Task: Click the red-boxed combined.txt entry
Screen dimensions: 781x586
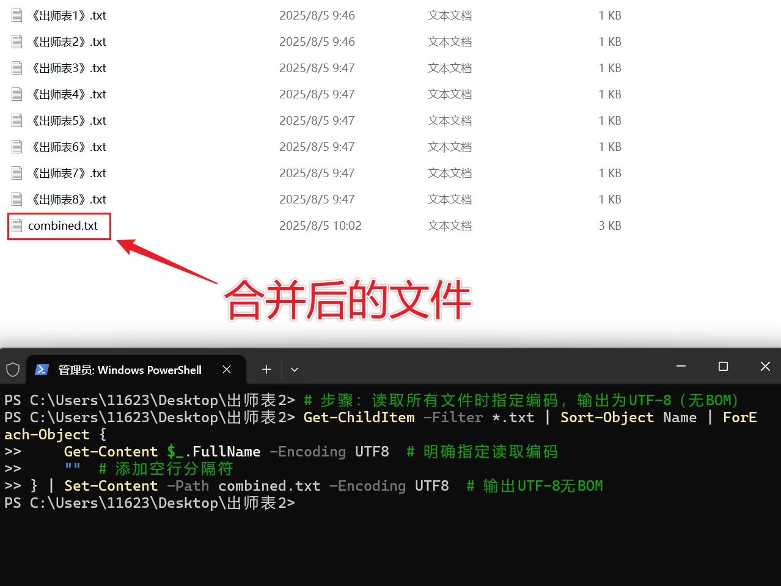Action: (x=59, y=225)
